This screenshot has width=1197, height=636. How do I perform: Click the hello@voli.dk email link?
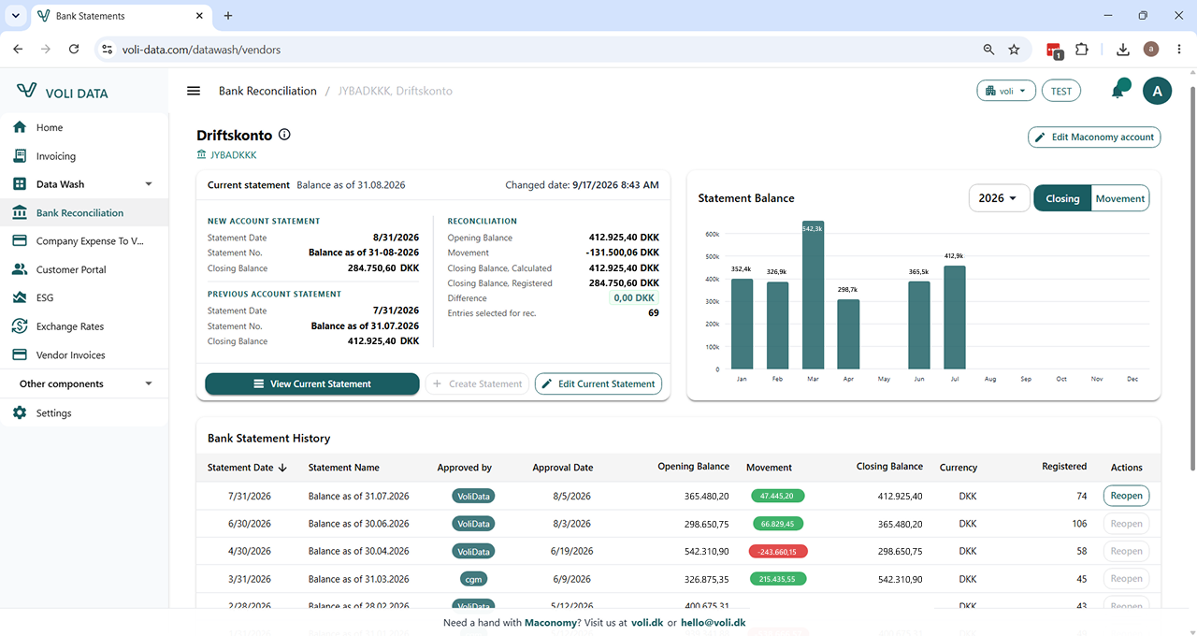(x=714, y=622)
